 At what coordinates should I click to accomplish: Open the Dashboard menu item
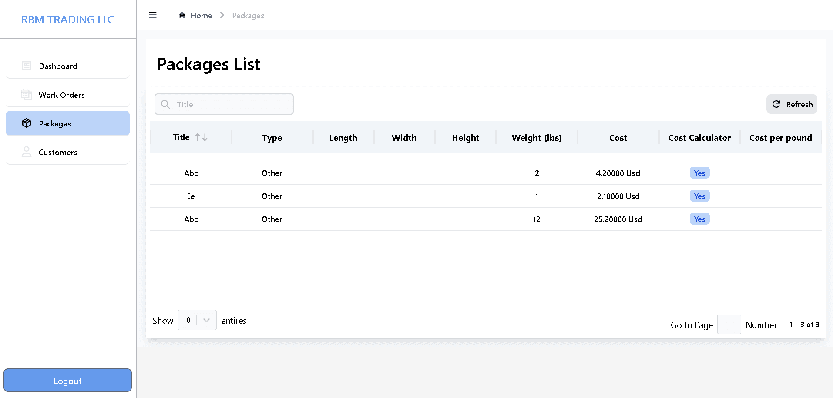coord(67,66)
